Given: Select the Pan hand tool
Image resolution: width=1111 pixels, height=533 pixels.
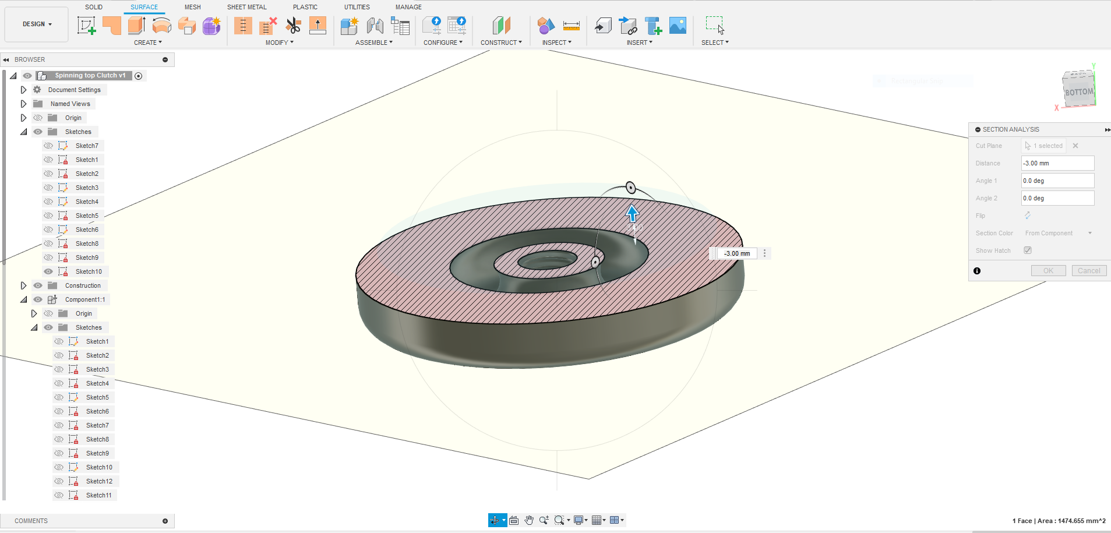Looking at the screenshot, I should pos(528,520).
